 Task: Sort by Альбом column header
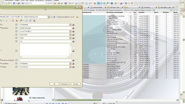tap(141, 12)
